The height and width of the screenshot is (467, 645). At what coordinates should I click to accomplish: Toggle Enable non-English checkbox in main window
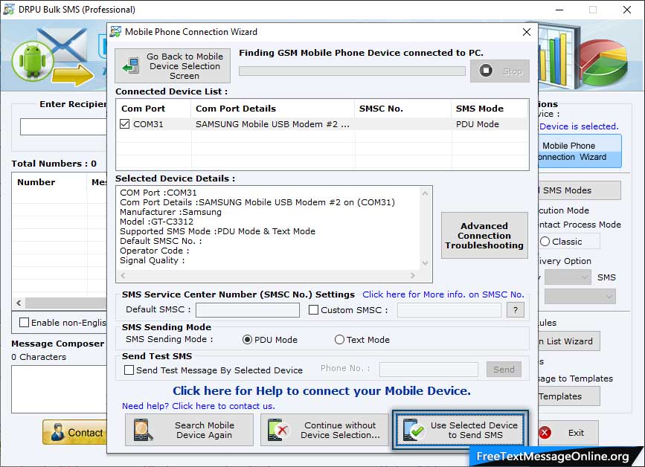24,322
